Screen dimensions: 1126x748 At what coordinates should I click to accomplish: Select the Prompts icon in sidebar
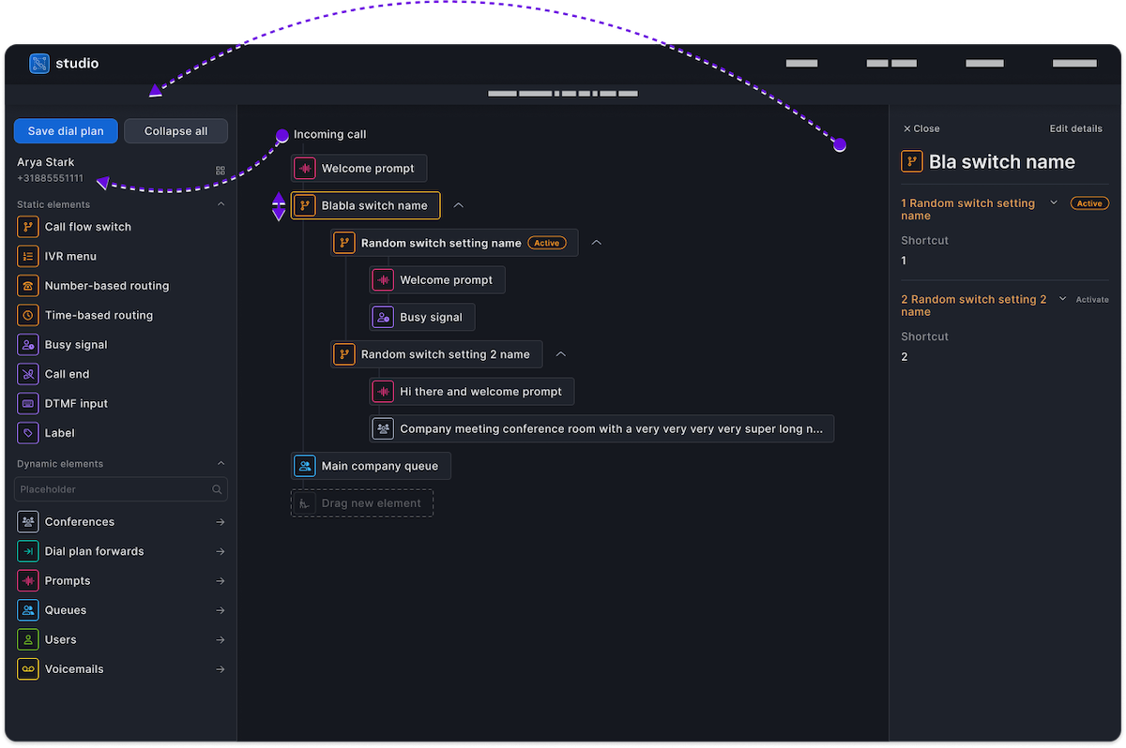point(26,580)
